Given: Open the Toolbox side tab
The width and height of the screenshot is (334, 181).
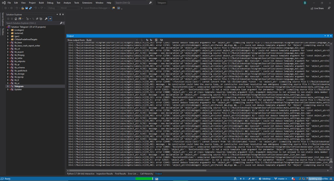Looking at the screenshot, I should pyautogui.click(x=3, y=32).
